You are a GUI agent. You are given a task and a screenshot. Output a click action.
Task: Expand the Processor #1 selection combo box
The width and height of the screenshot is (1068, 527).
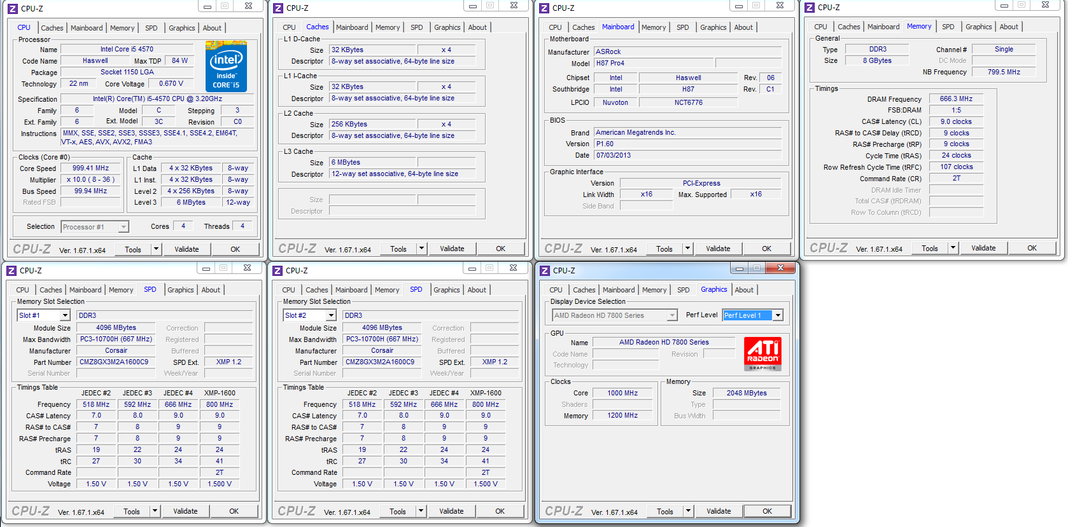click(123, 227)
